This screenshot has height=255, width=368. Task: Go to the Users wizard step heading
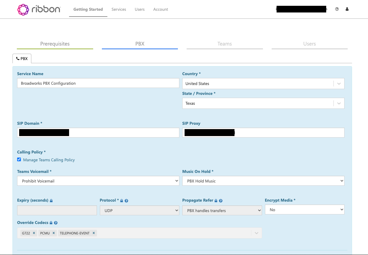309,44
